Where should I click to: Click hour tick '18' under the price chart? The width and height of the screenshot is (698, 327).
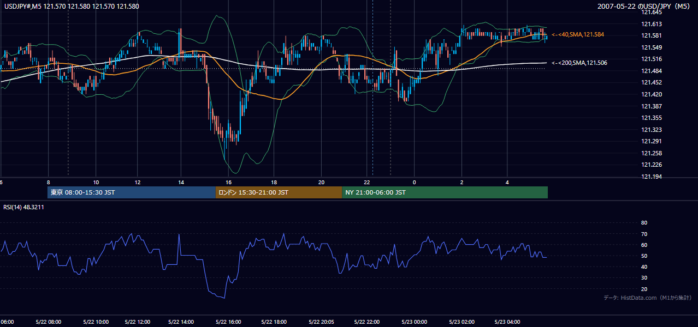(274, 182)
